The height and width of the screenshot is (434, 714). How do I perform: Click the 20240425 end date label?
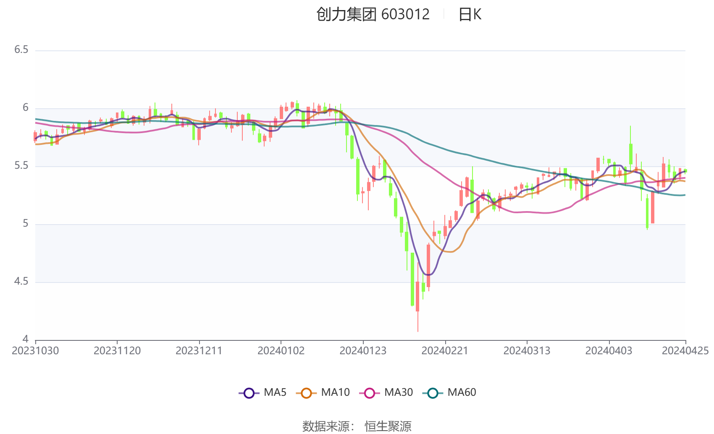click(685, 351)
